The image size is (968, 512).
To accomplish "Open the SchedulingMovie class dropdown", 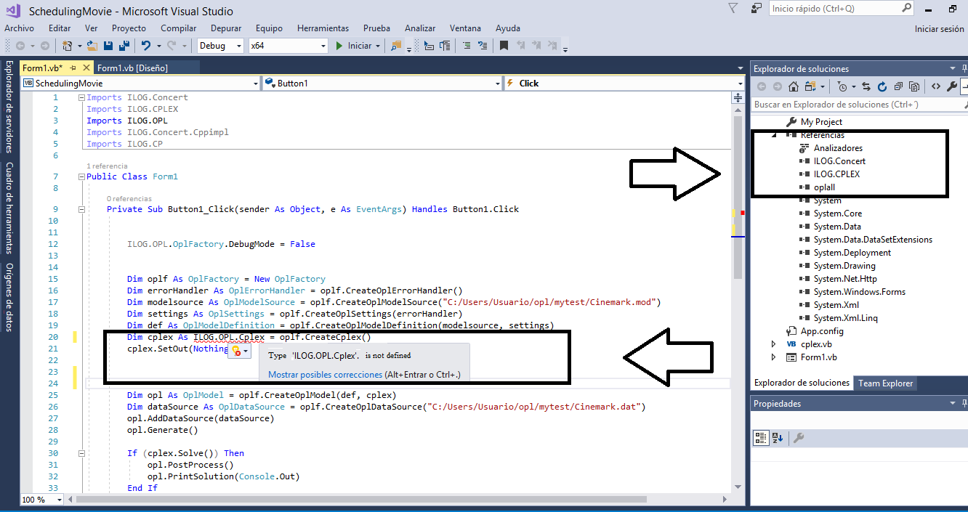I will tap(255, 84).
